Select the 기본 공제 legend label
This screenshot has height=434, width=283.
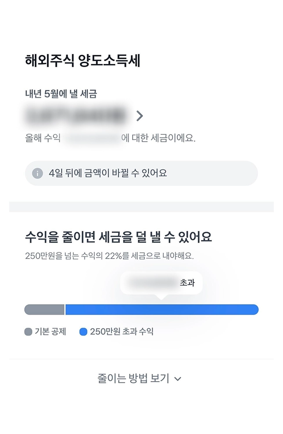point(50,332)
